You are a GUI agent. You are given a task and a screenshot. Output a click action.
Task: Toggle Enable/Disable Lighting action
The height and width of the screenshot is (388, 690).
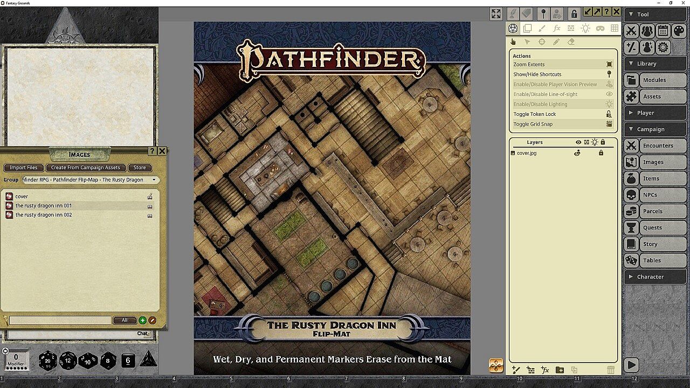[563, 104]
